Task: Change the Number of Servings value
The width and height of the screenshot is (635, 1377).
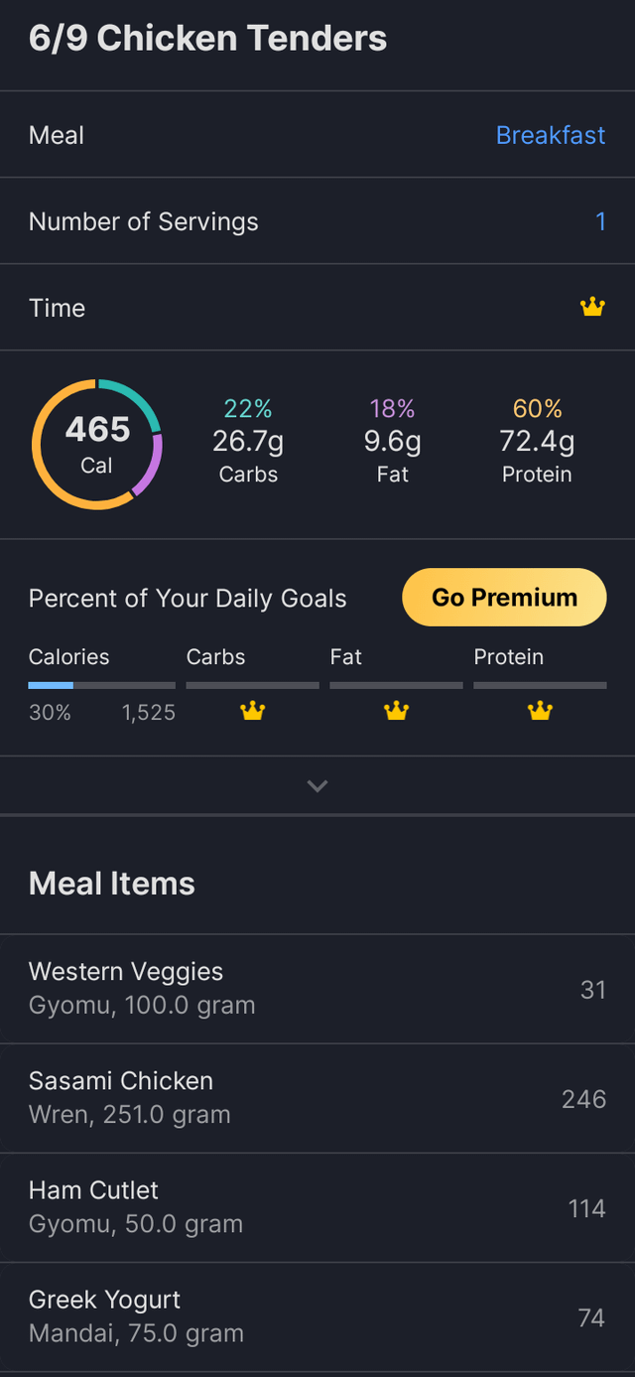Action: [x=600, y=221]
